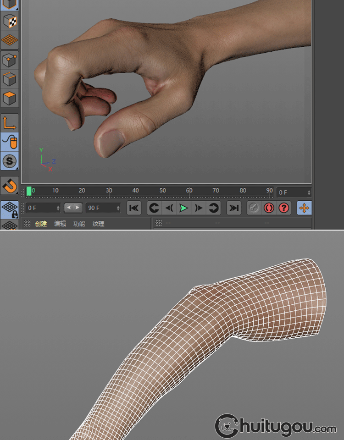This screenshot has width=344, height=440.
Task: Click the 0 F start frame stepper arrows
Action: point(58,208)
